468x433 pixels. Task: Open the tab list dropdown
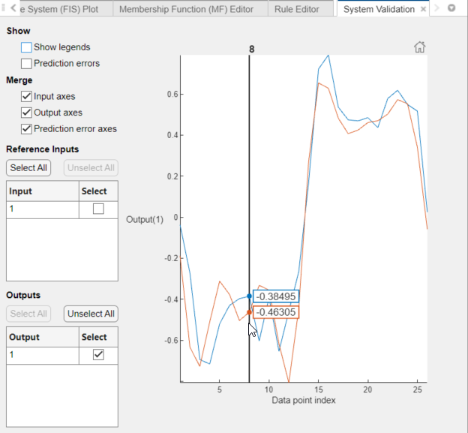pos(451,9)
